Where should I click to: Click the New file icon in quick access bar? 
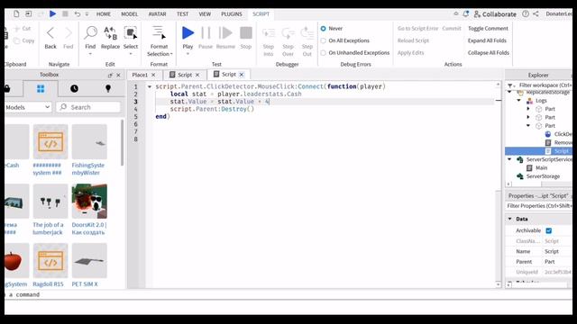point(16,14)
